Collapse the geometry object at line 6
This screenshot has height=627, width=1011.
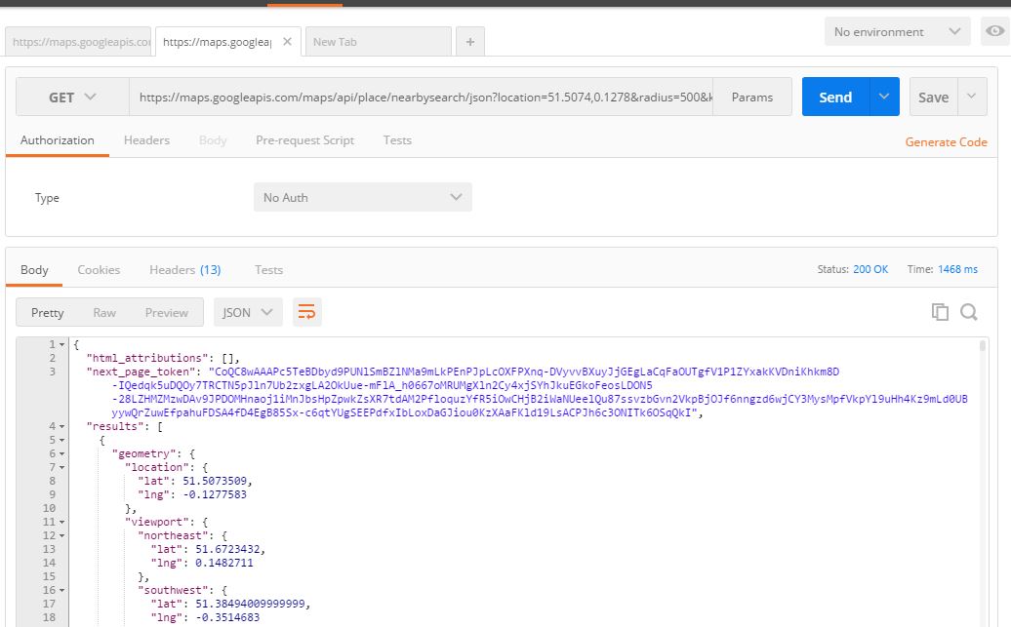61,453
